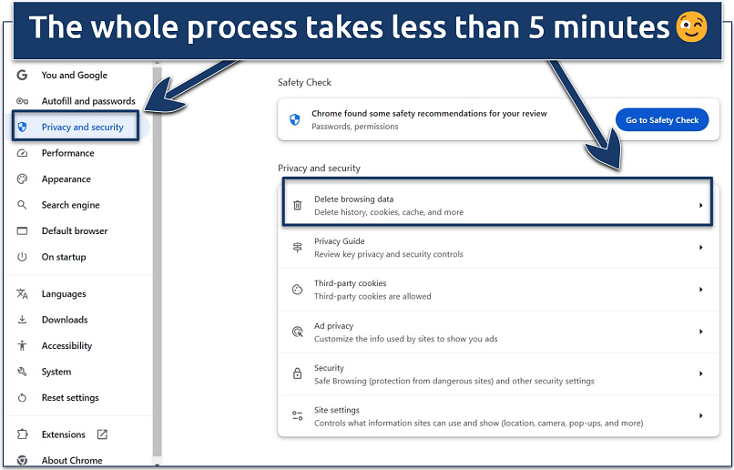Click the key icon beside Autofill and passwords

tap(22, 101)
